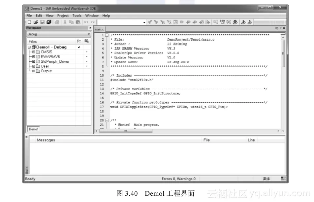
Task: Start Download and Debug
Action: pyautogui.click(x=243, y=22)
